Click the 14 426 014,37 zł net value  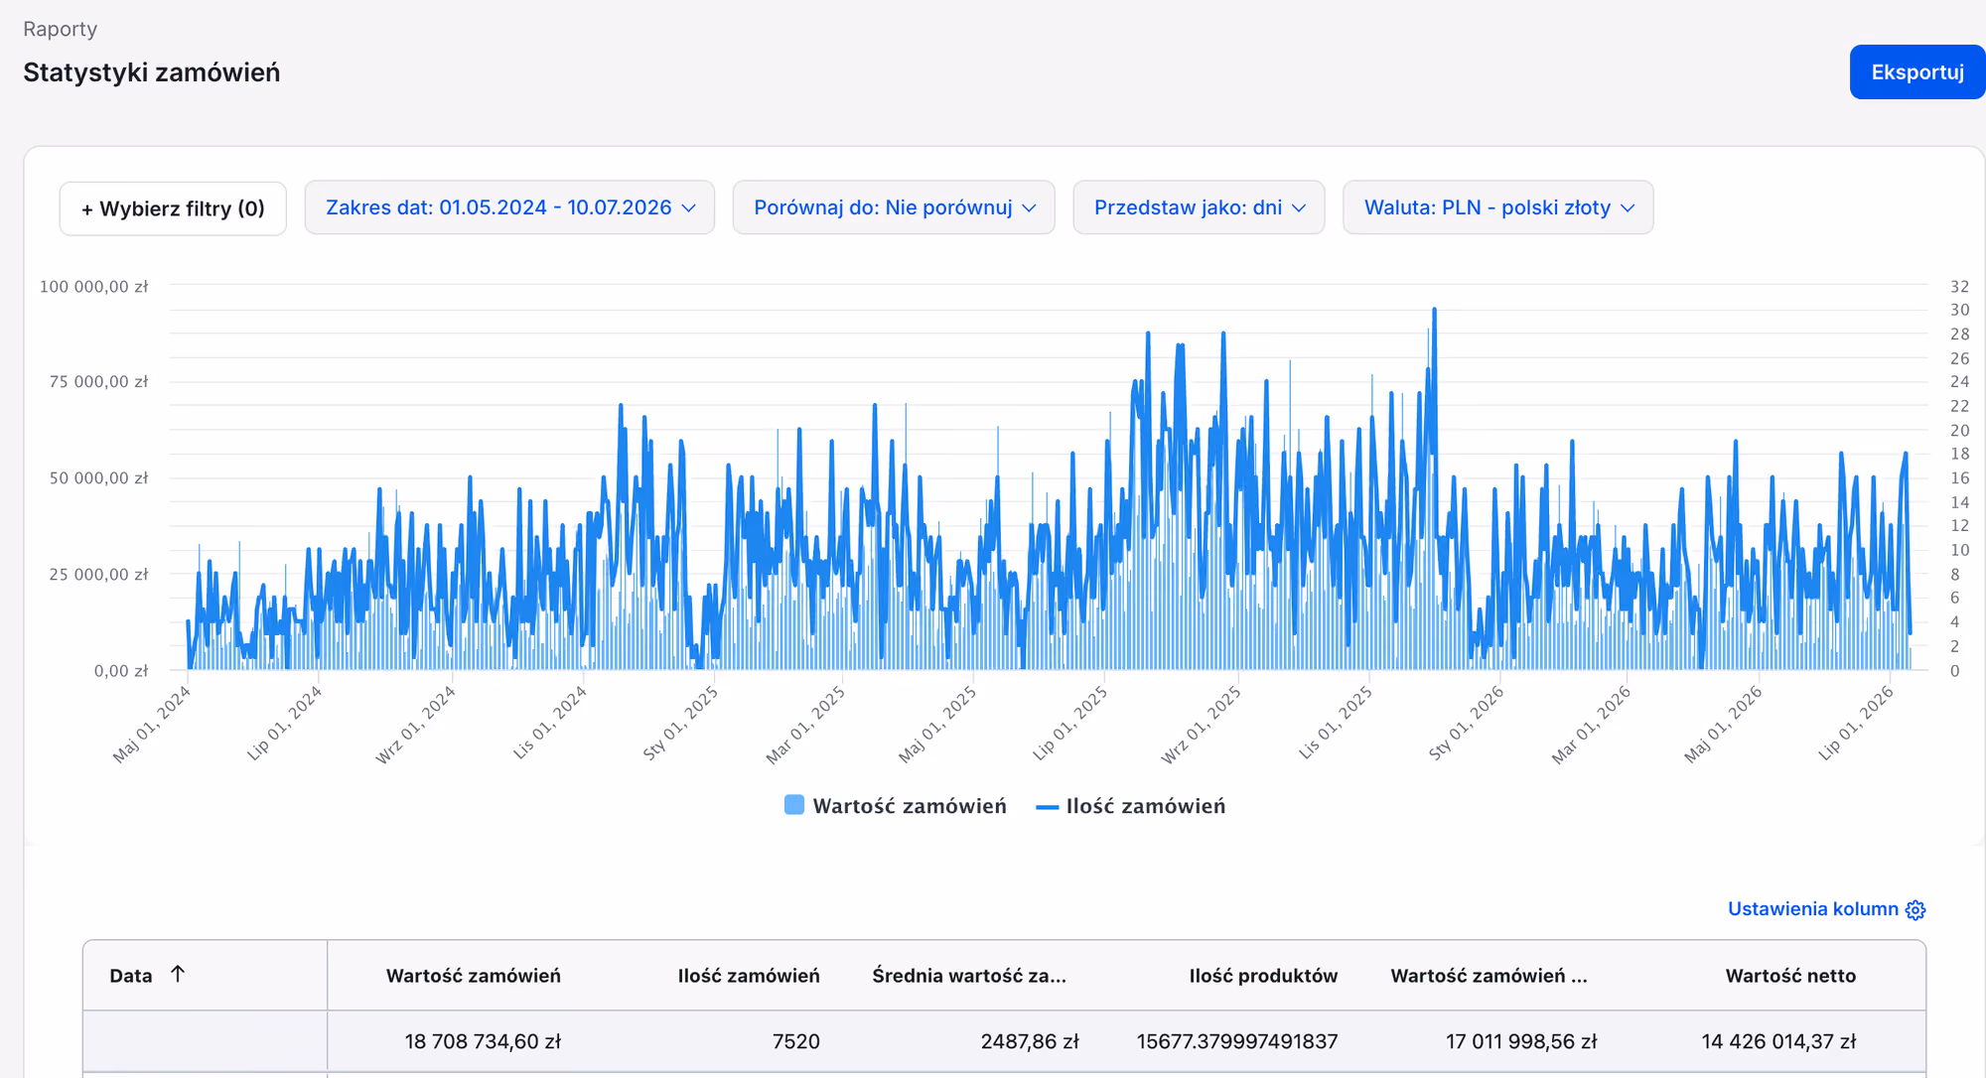[x=1778, y=1041]
